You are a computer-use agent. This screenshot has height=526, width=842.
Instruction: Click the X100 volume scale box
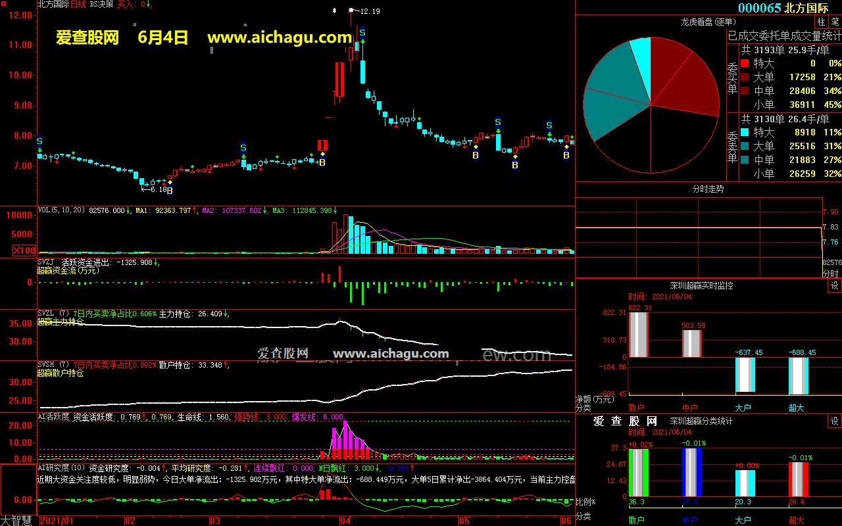25,251
